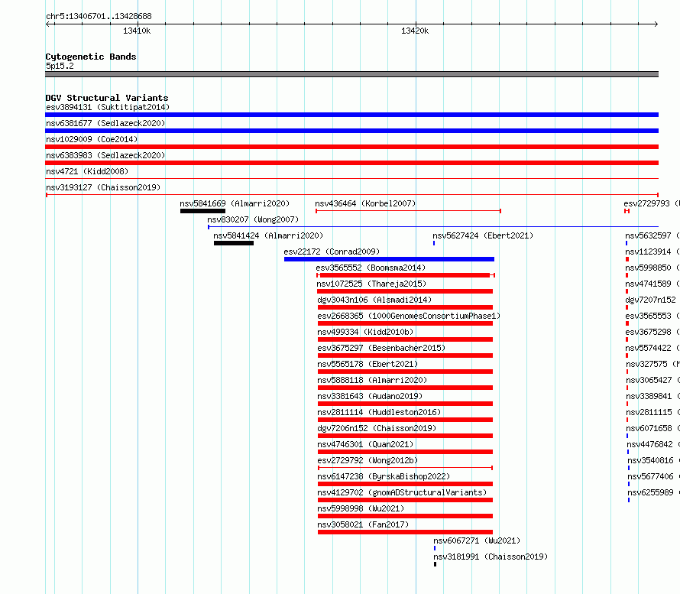Click the Cytogenetic Bands track title

pyautogui.click(x=91, y=57)
